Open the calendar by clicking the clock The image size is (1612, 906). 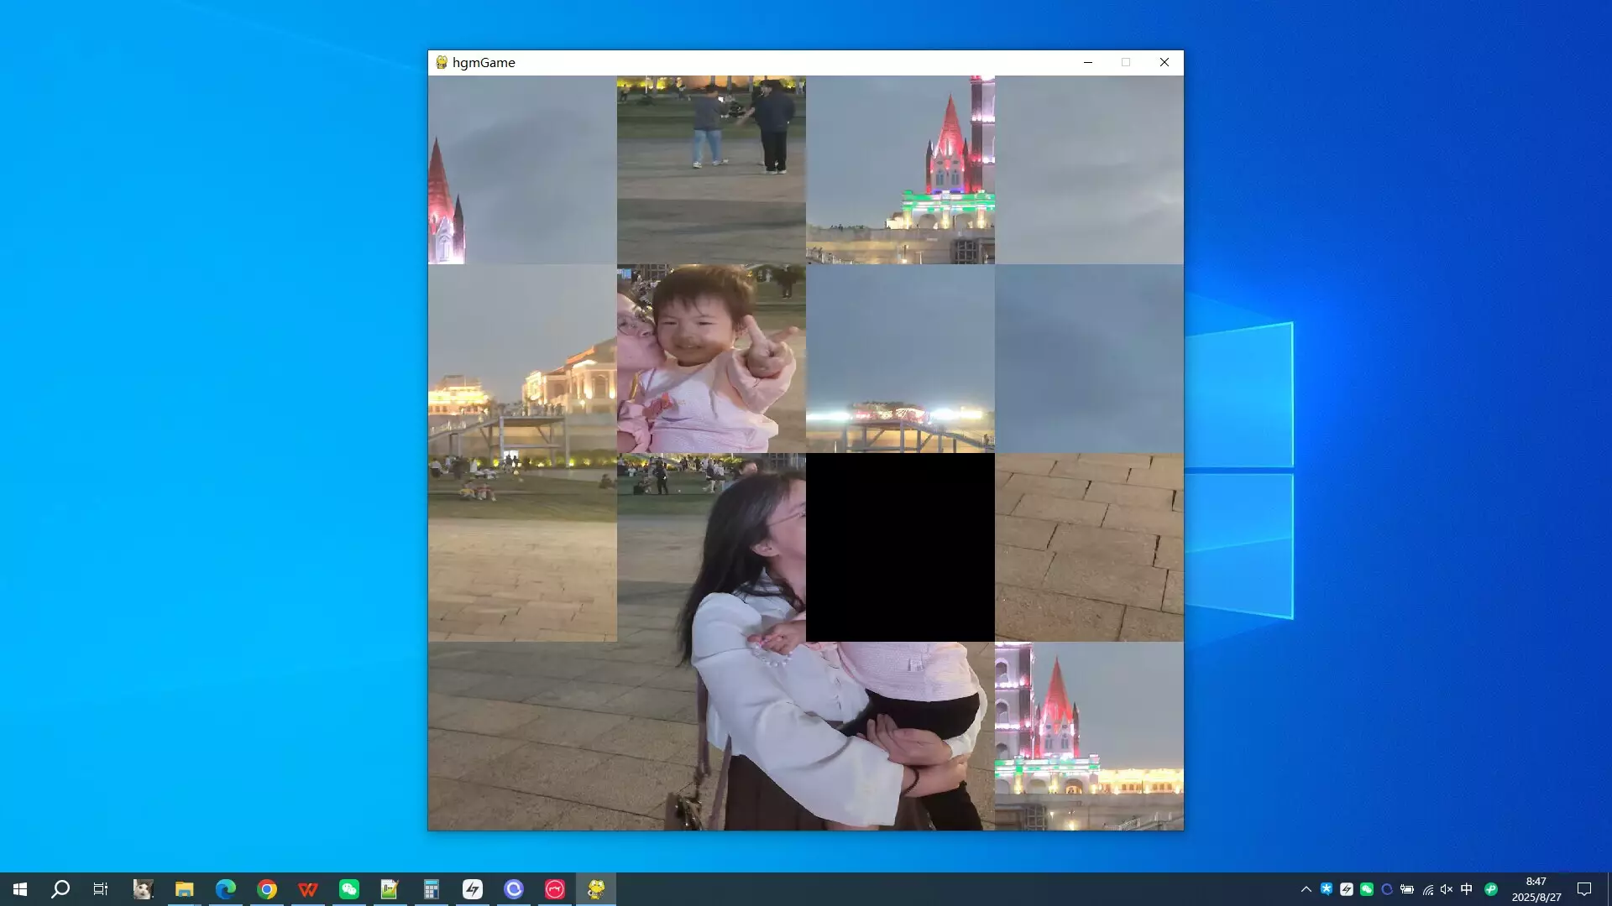(1536, 888)
